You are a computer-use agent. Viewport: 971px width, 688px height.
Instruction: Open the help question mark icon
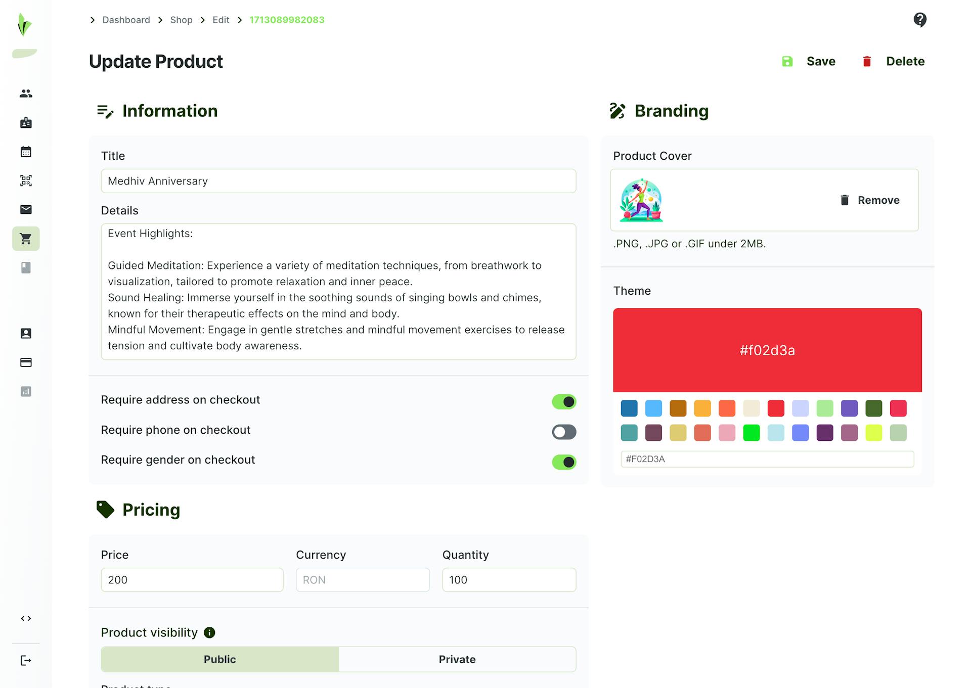coord(920,20)
